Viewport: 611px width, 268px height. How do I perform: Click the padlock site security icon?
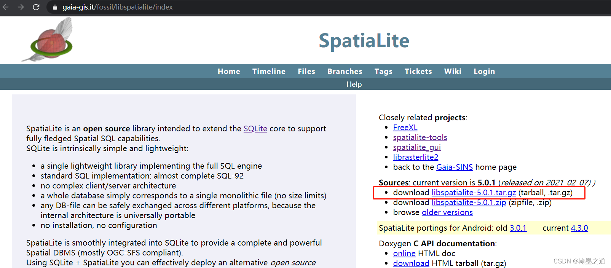(x=55, y=7)
